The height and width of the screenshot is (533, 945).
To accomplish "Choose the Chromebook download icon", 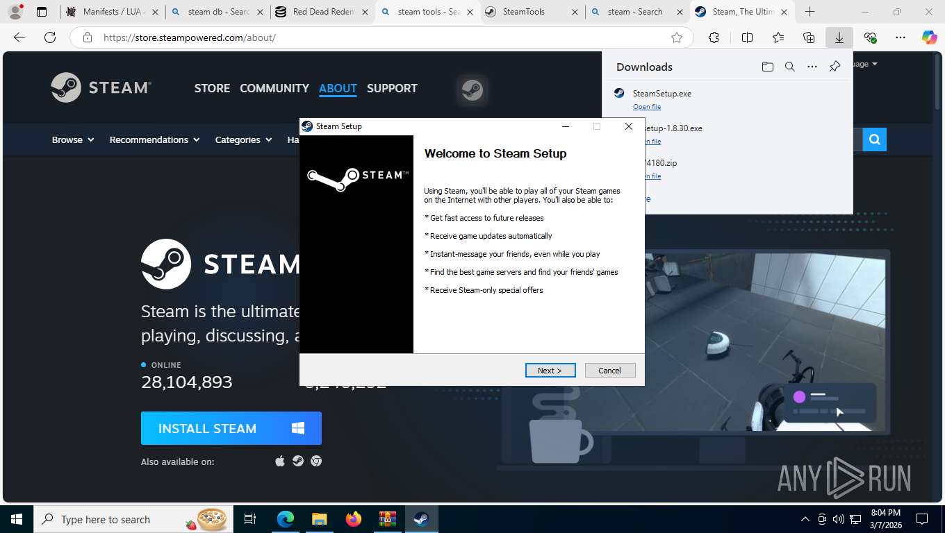I will point(316,461).
